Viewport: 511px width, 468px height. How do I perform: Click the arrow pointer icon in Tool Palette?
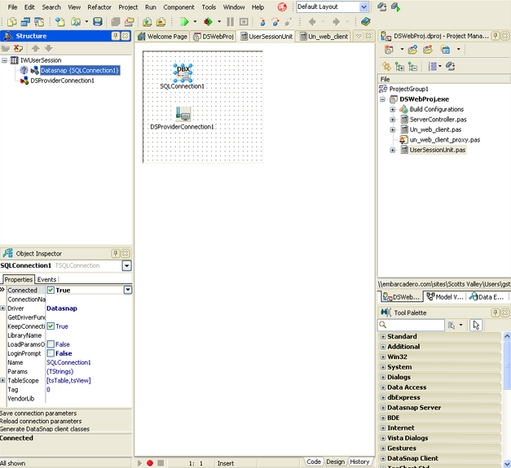[x=476, y=325]
